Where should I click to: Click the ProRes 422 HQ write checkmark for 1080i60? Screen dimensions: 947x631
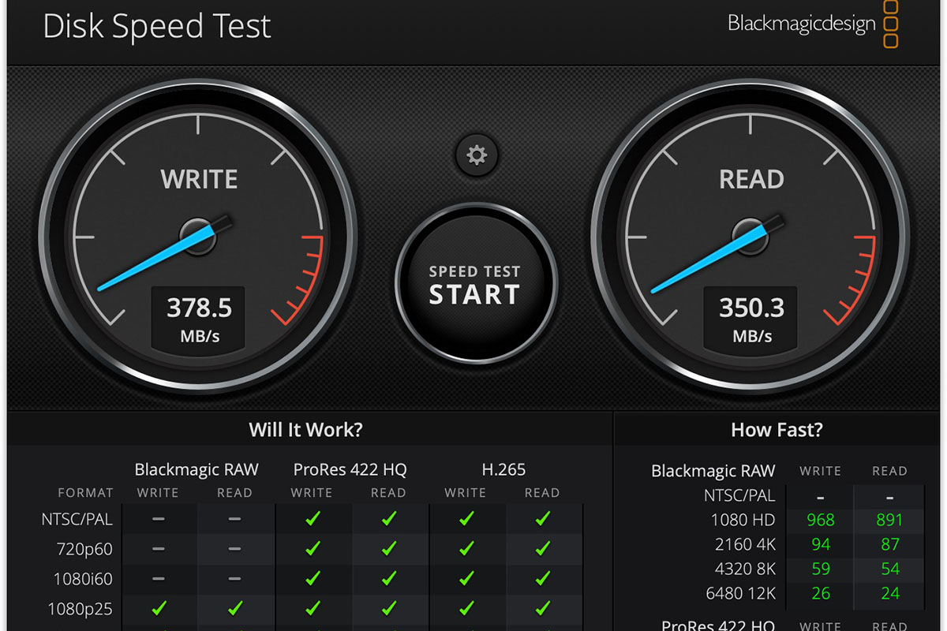click(x=313, y=578)
